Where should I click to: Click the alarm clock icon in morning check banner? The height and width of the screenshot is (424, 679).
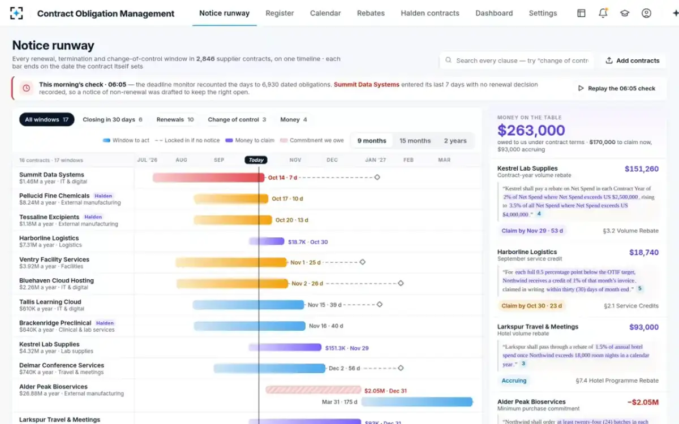26,88
